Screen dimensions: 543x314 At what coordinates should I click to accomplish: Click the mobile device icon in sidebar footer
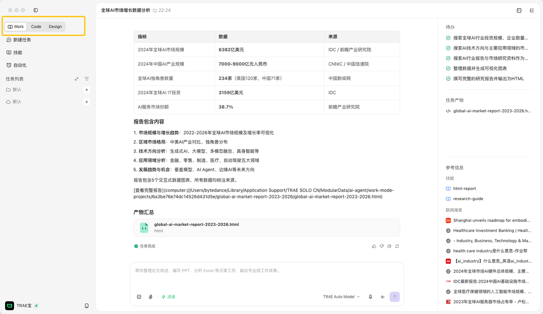coord(87,306)
